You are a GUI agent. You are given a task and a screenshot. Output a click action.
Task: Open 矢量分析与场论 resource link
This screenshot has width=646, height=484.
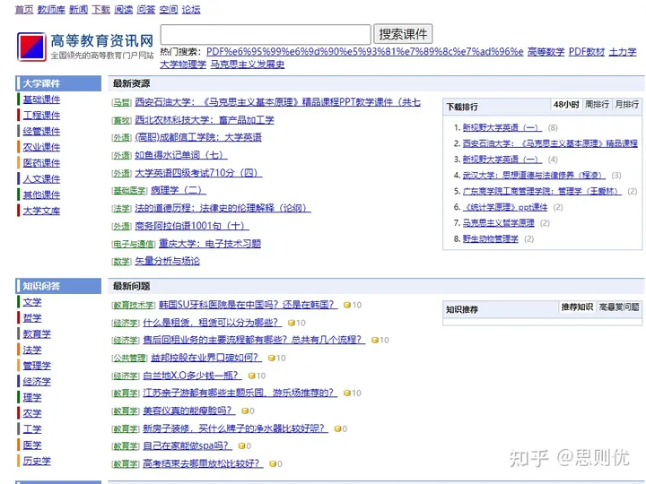167,261
